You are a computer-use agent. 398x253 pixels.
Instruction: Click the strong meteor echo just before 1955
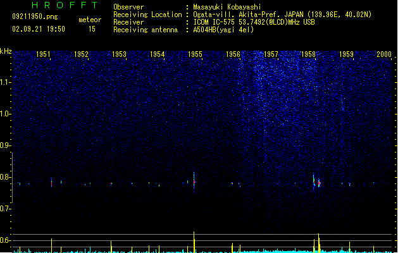[x=194, y=182]
